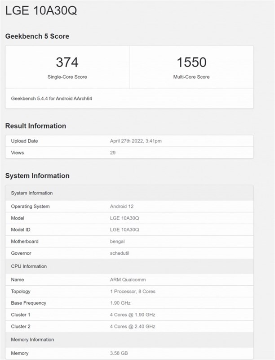This screenshot has width=275, height=360.
Task: Click the Memory value 3.58 GB
Action: (x=122, y=353)
